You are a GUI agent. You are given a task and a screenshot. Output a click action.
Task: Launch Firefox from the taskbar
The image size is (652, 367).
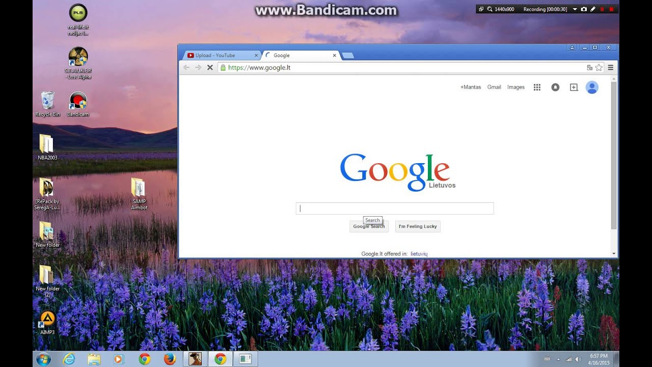tap(170, 359)
